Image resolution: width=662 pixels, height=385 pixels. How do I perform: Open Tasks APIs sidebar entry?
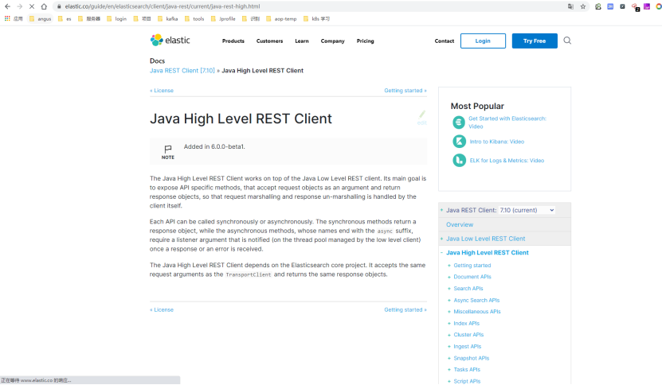467,369
